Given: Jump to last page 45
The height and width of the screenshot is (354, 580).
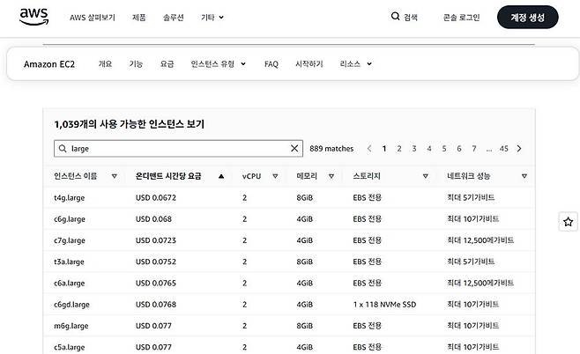Looking at the screenshot, I should (x=504, y=149).
